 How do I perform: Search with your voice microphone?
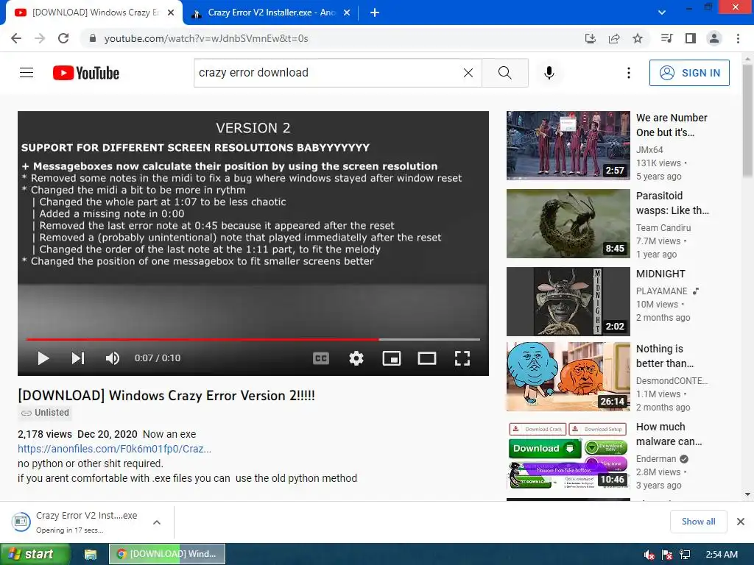click(549, 73)
